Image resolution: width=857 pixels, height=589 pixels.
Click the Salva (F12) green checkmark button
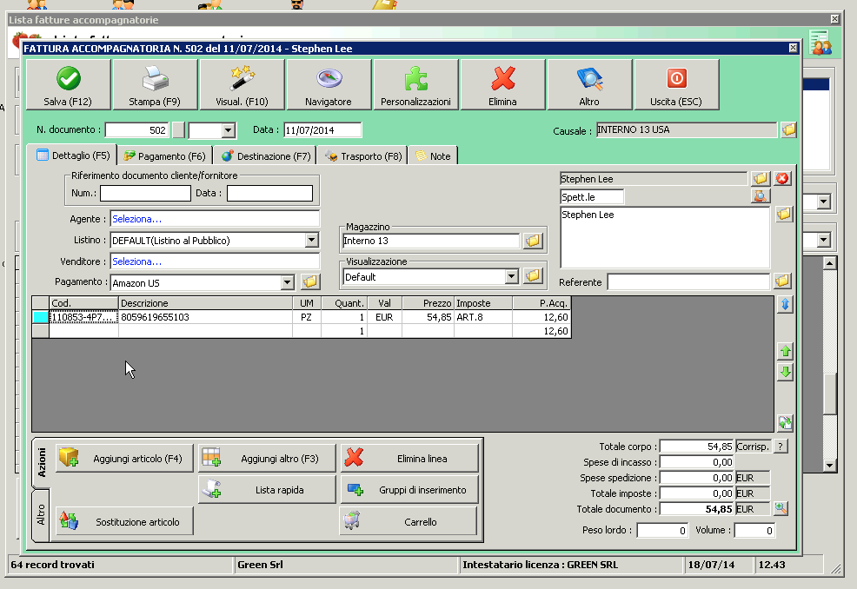pyautogui.click(x=68, y=86)
